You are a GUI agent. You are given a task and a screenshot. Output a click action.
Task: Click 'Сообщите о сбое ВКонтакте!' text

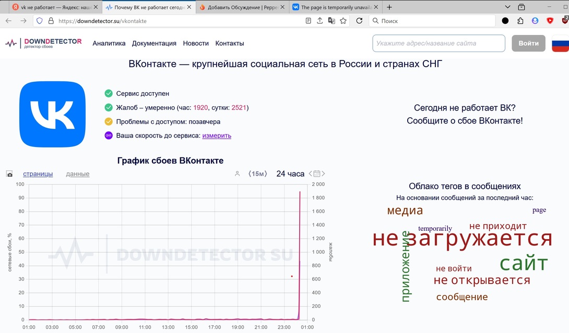465,121
